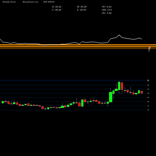Click the peak of the white indicator line

coord(119,35)
